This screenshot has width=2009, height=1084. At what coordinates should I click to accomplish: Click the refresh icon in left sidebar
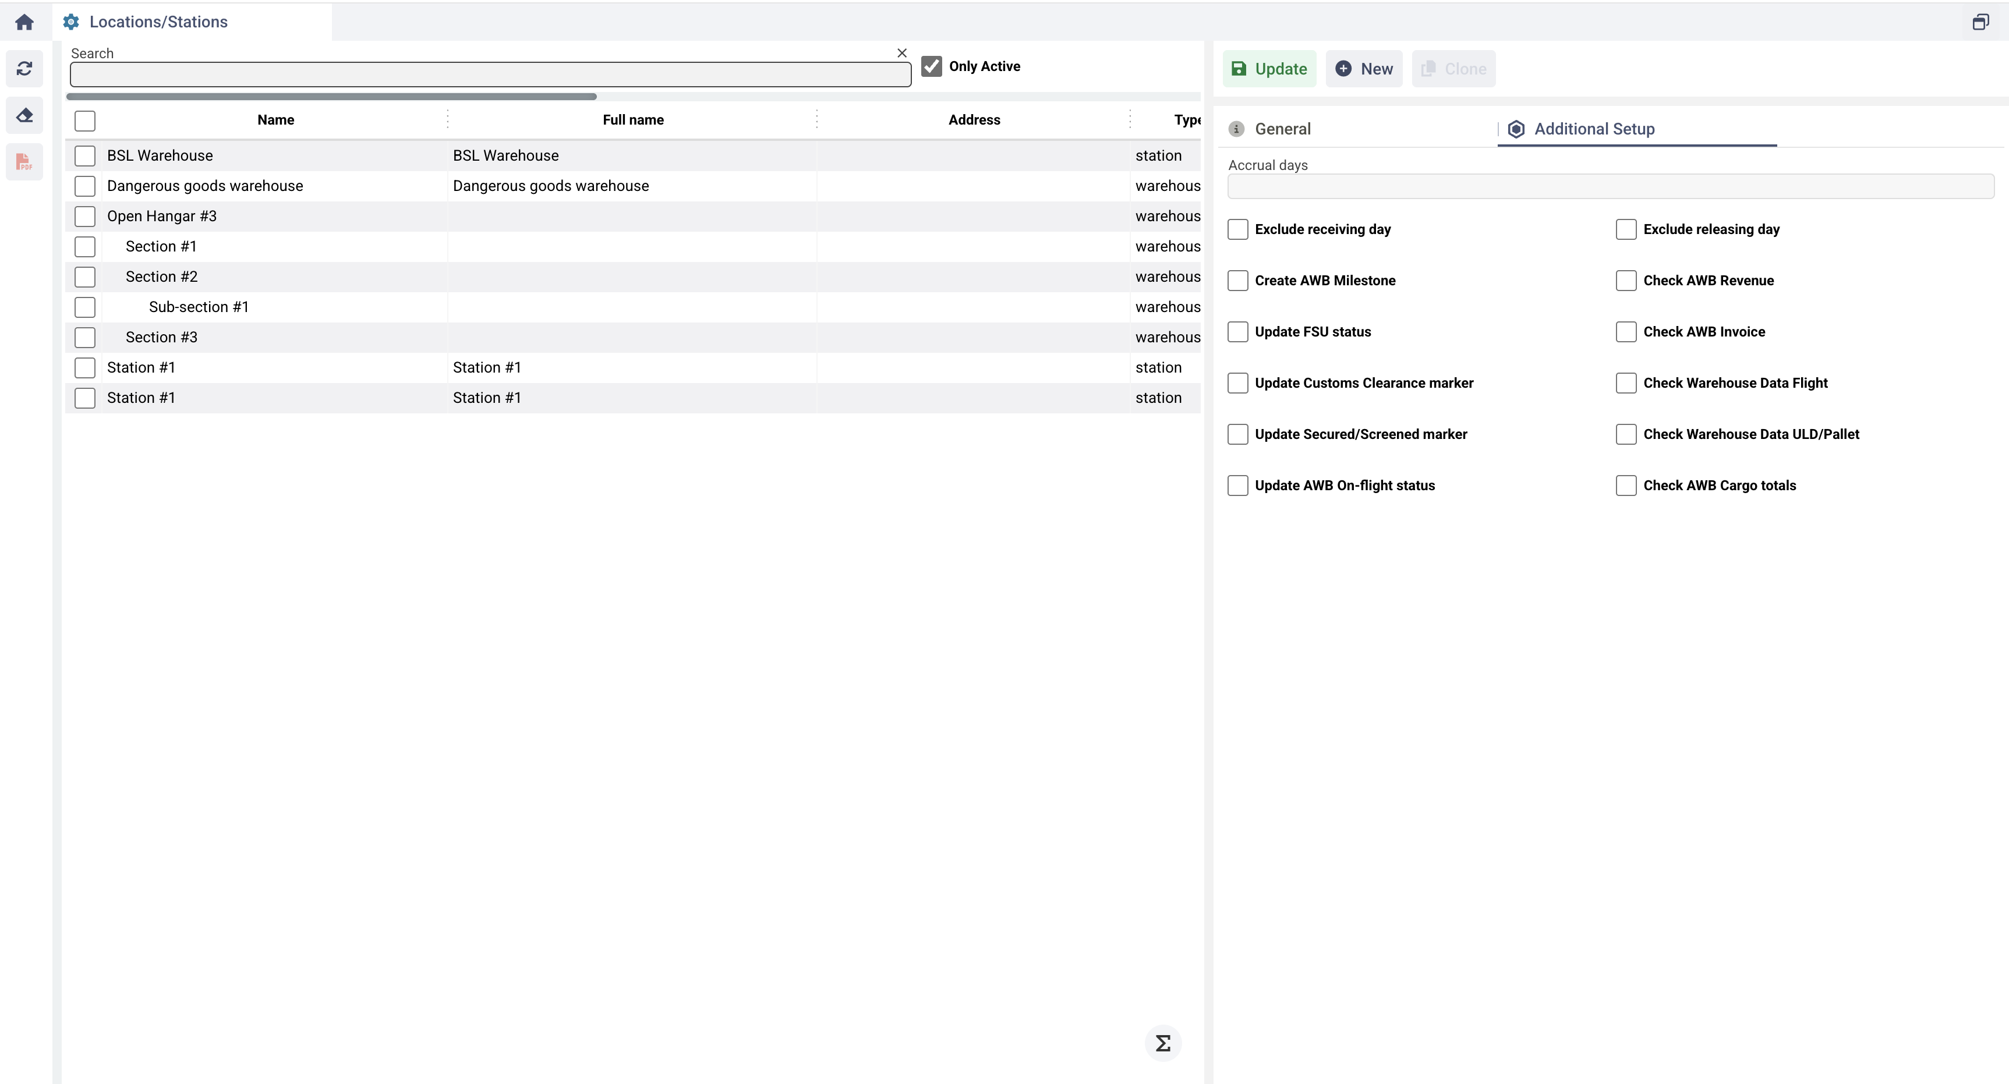coord(24,69)
